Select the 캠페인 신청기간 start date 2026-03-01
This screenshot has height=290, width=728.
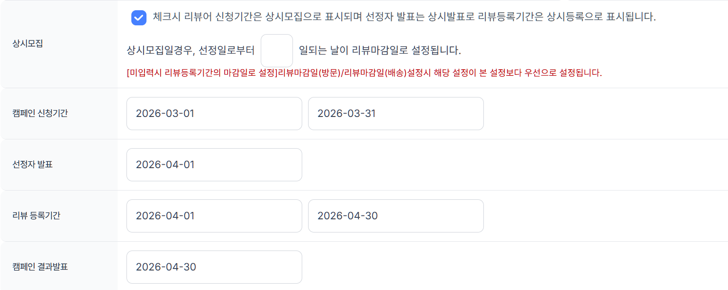pos(214,114)
